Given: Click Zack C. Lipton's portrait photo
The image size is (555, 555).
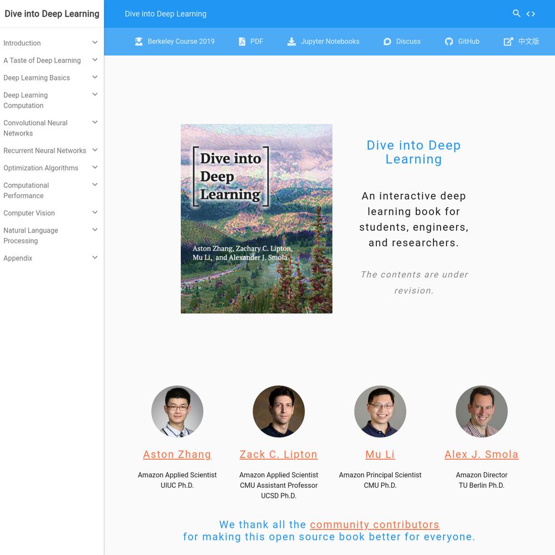Looking at the screenshot, I should point(279,412).
